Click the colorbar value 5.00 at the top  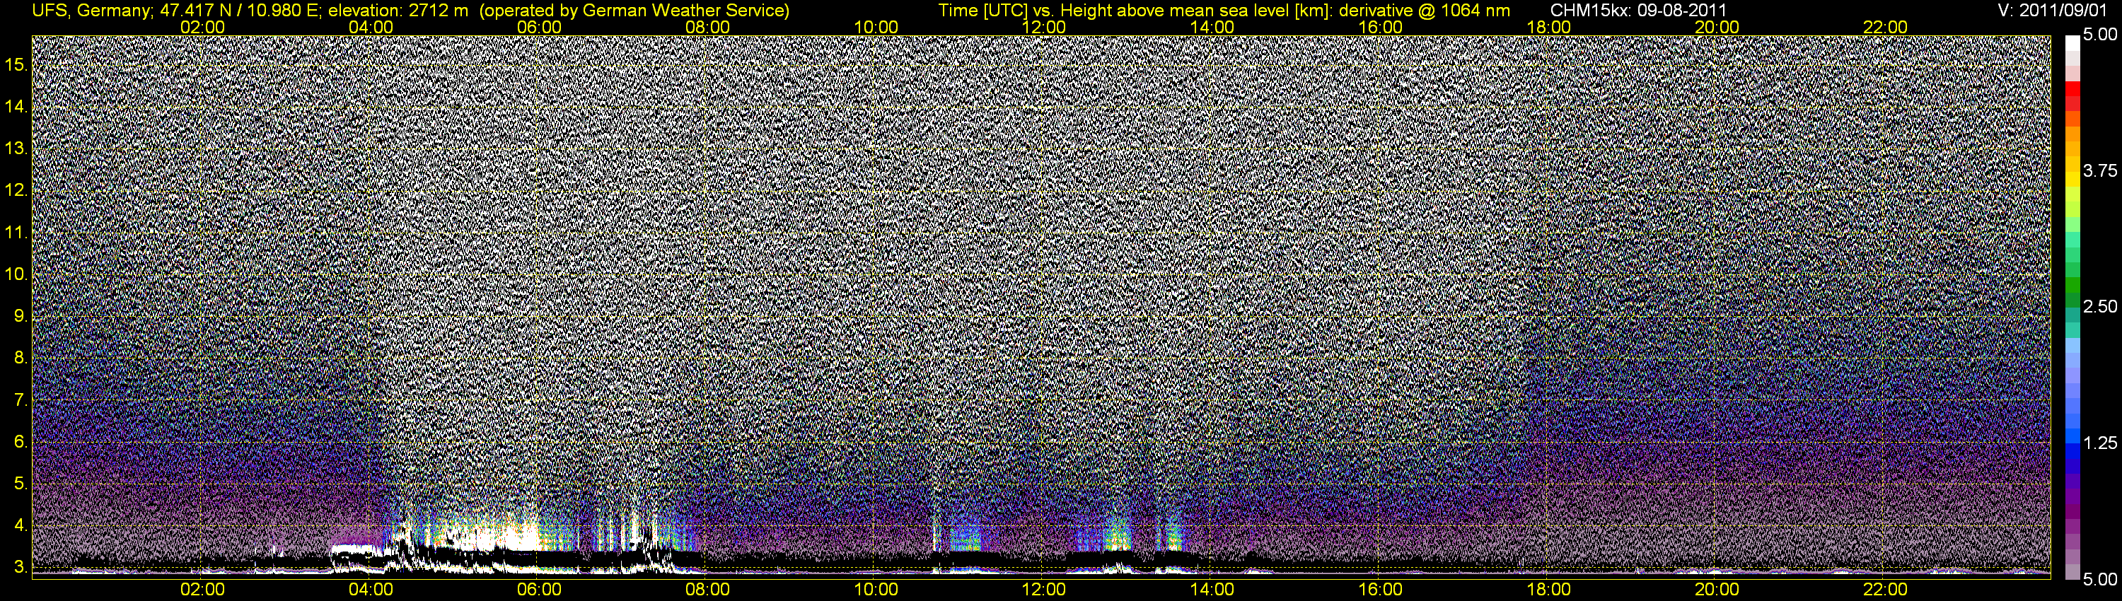coord(2100,35)
